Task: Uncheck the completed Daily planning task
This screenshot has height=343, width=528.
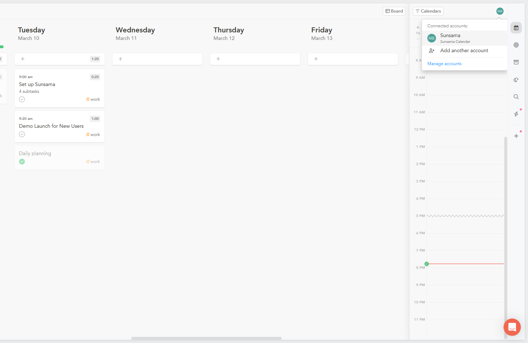Action: [x=22, y=162]
